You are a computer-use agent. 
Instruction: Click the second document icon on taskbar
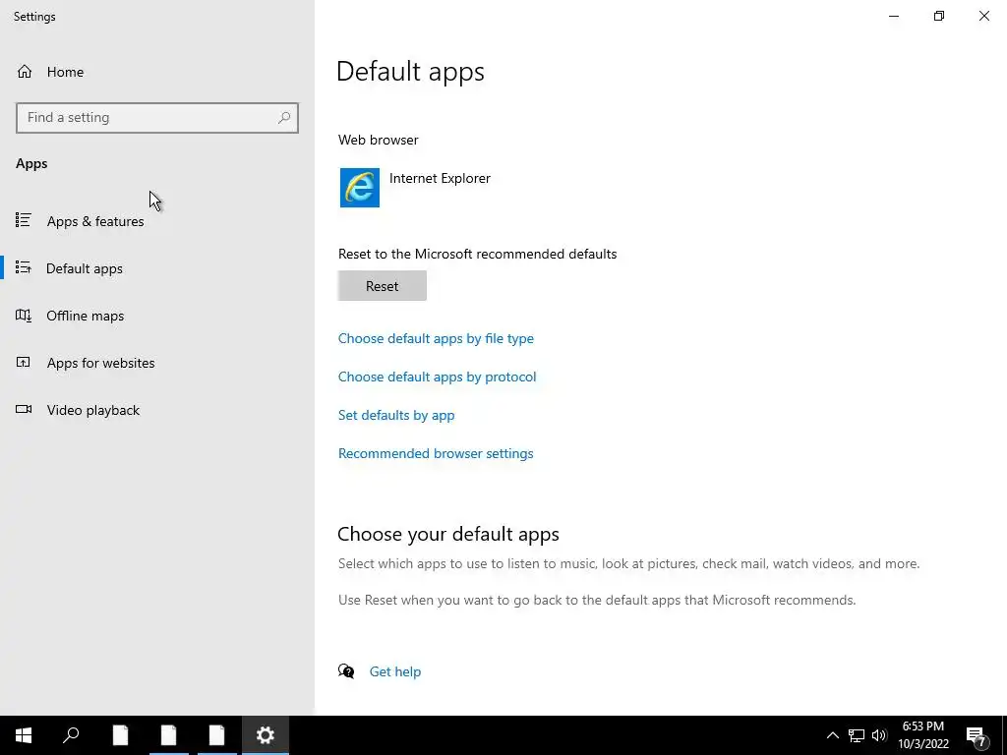click(x=169, y=735)
